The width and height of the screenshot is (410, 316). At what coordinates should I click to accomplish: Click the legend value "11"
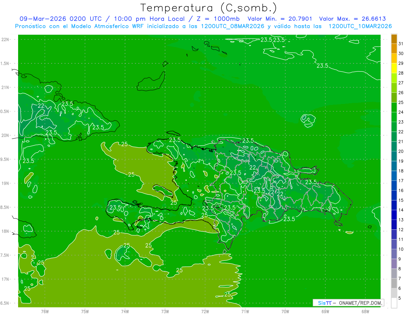click(x=401, y=239)
